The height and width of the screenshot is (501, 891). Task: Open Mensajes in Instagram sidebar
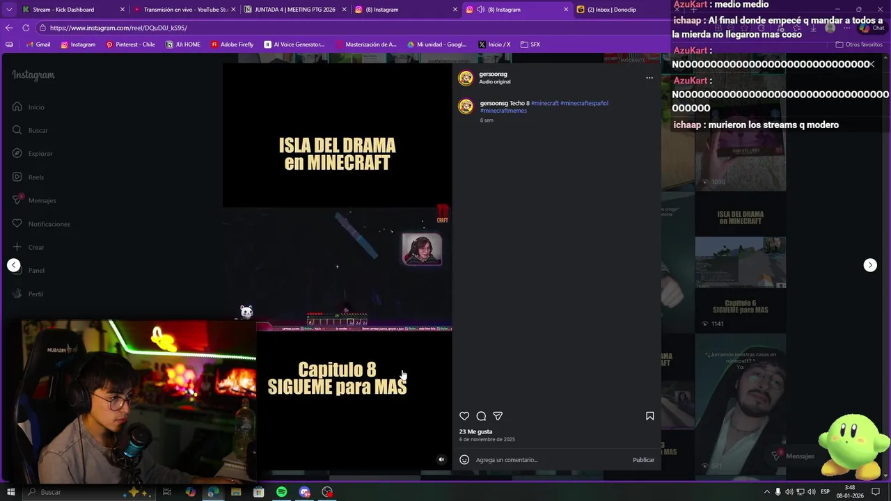pyautogui.click(x=34, y=200)
